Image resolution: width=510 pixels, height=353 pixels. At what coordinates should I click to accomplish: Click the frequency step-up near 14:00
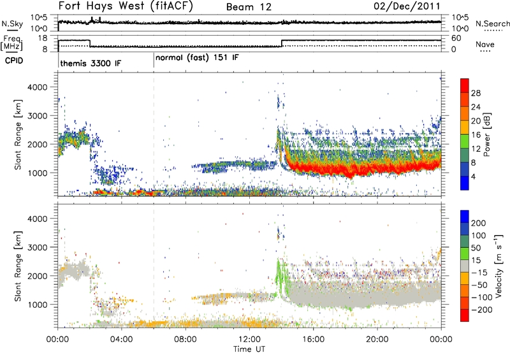[x=282, y=43]
